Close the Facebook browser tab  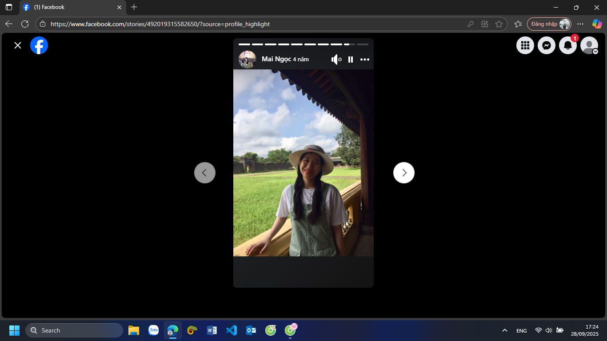[x=119, y=7]
